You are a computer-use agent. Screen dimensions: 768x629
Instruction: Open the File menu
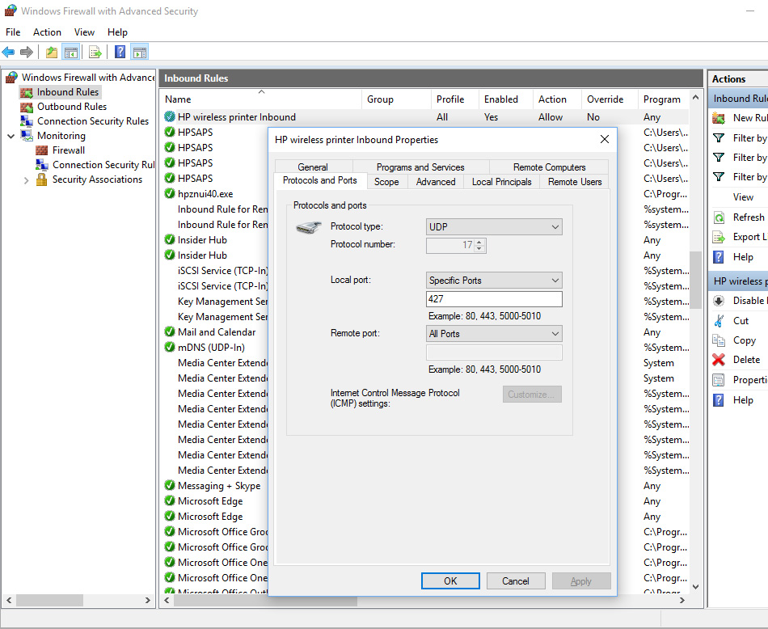pyautogui.click(x=13, y=32)
